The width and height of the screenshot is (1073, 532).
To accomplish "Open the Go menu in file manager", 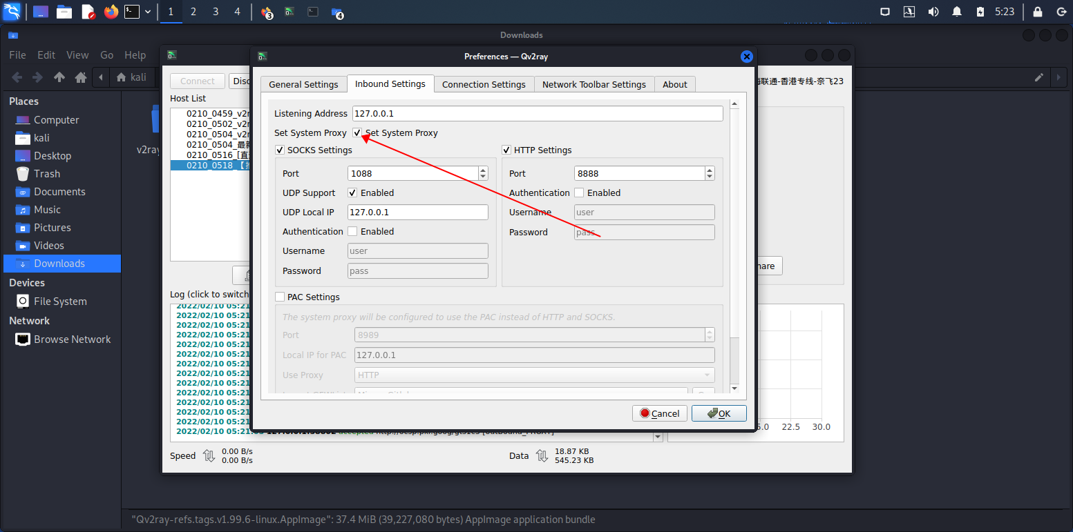I will click(x=106, y=55).
